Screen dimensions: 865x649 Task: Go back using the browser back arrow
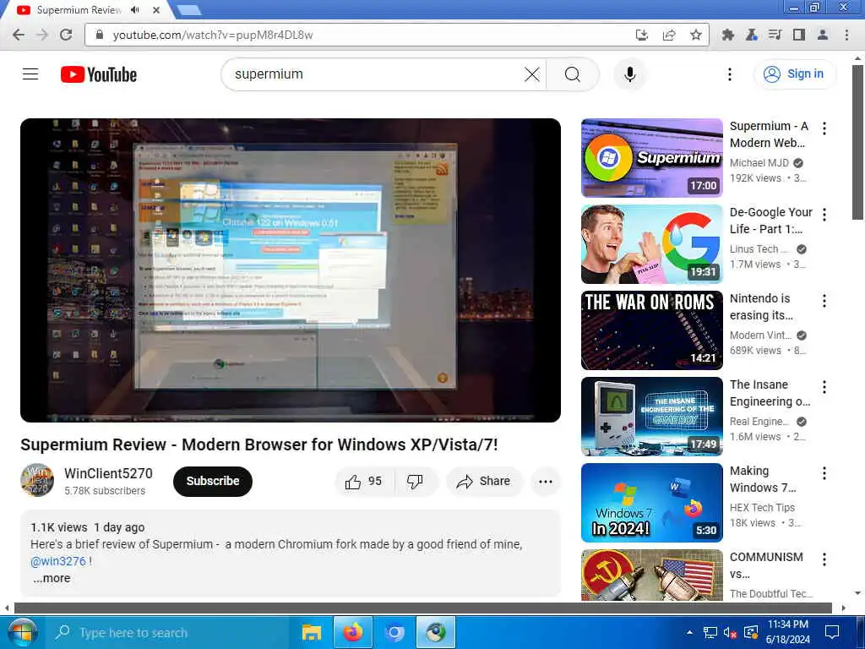pos(19,35)
